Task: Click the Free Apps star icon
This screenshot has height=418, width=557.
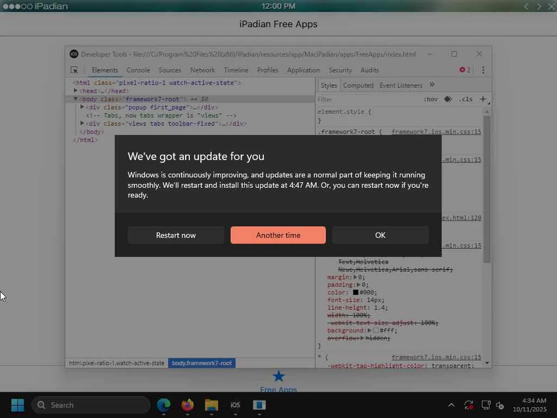Action: pos(278,377)
